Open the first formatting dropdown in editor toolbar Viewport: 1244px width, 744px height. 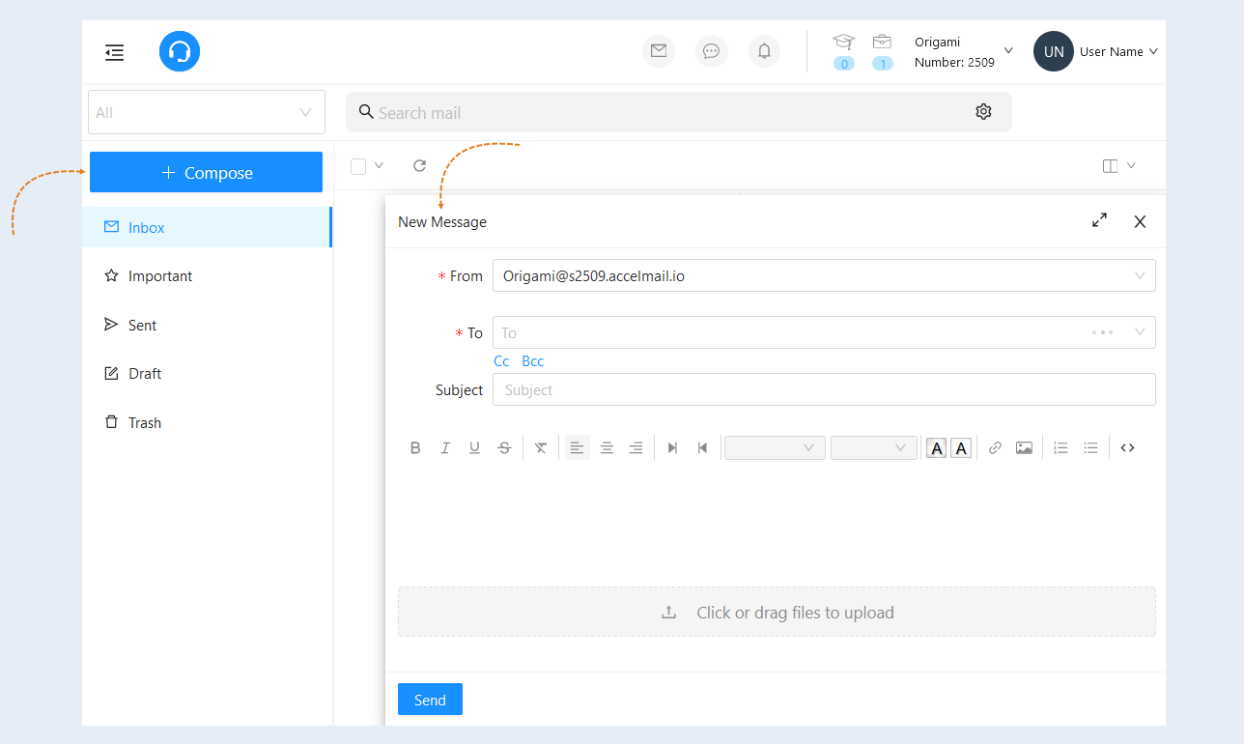click(775, 448)
